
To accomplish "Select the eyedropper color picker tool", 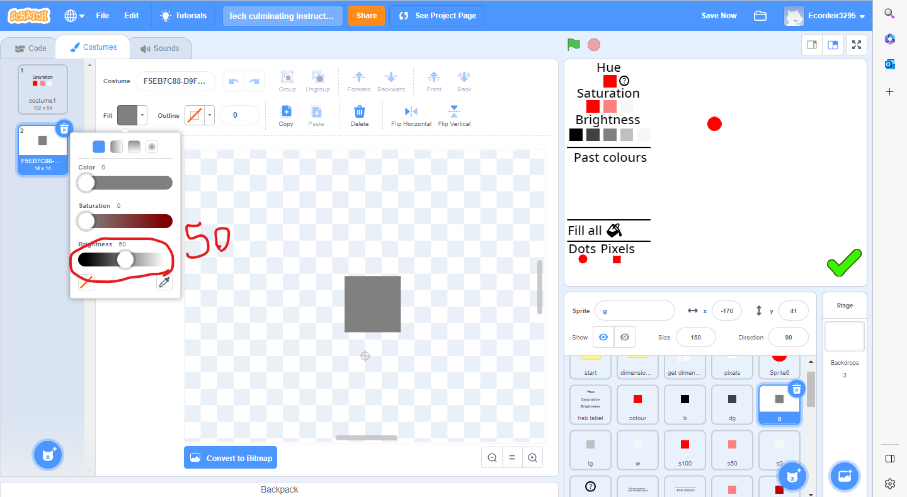I will 164,283.
